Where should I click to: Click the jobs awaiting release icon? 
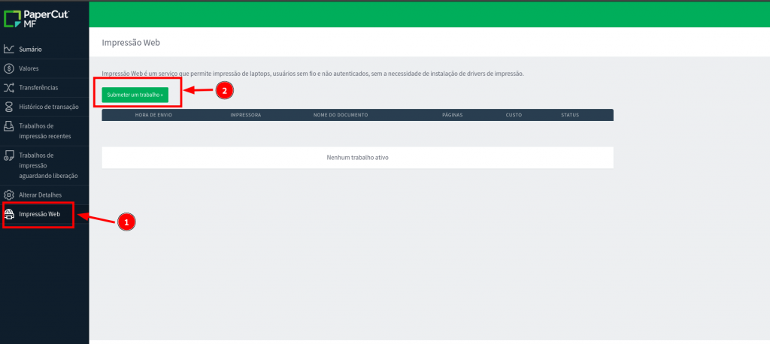(9, 155)
